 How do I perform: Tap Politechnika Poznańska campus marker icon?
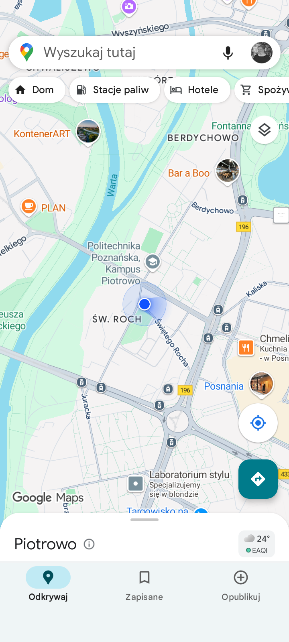(153, 262)
